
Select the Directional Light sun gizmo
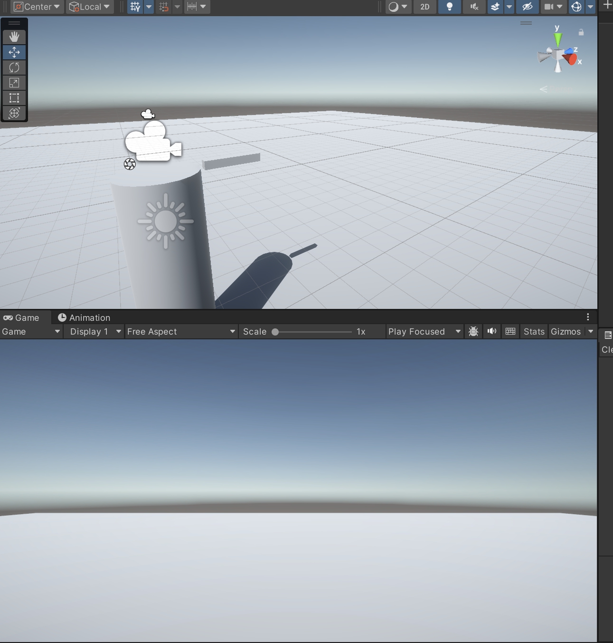[x=165, y=221]
